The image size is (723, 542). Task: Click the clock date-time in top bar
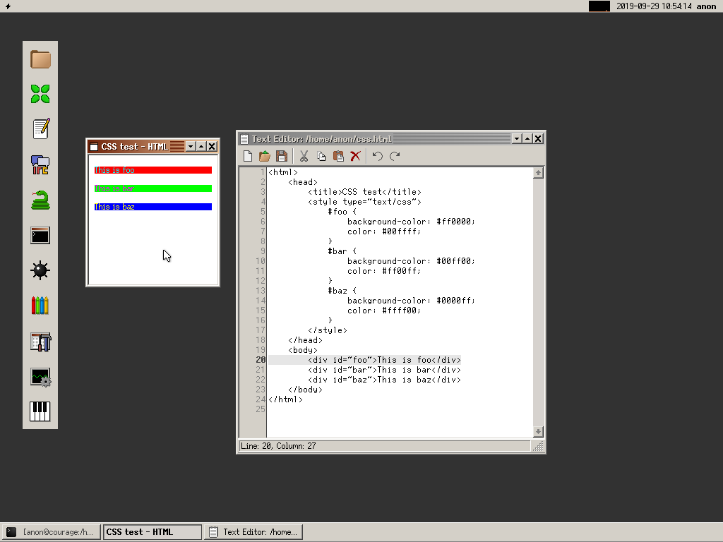(654, 6)
